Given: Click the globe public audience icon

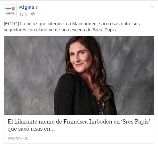Looking at the screenshot, I should tap(33, 14).
